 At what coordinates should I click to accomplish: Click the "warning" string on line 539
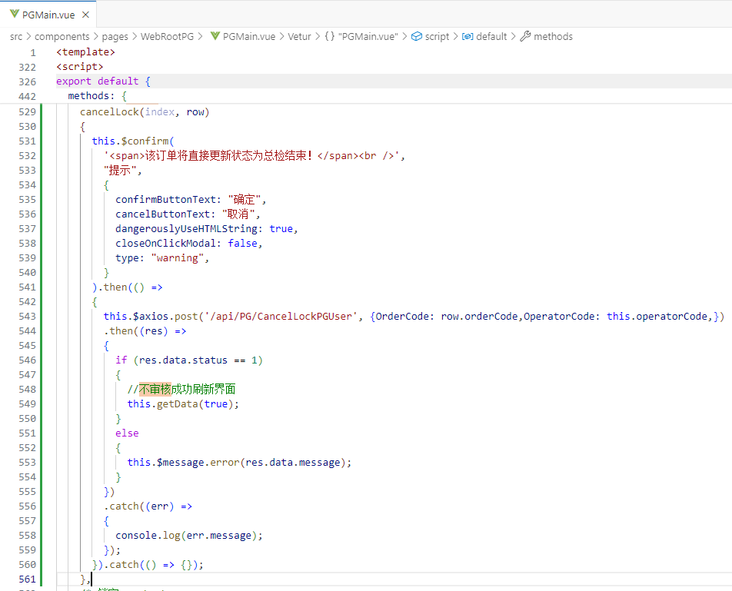point(177,258)
